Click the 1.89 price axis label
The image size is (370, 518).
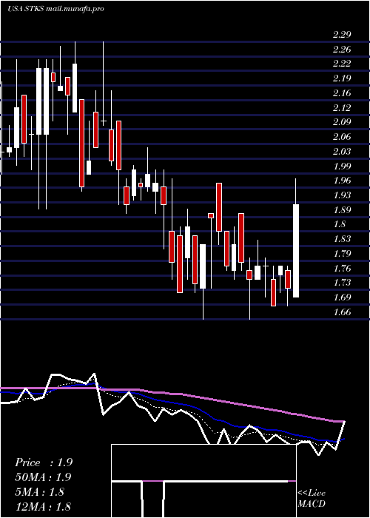click(x=342, y=209)
